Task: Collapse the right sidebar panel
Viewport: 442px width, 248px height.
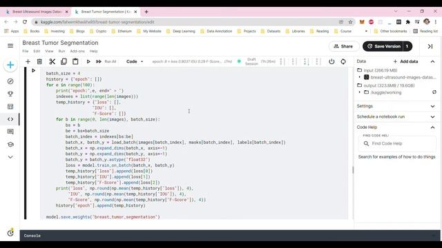Action: [430, 46]
